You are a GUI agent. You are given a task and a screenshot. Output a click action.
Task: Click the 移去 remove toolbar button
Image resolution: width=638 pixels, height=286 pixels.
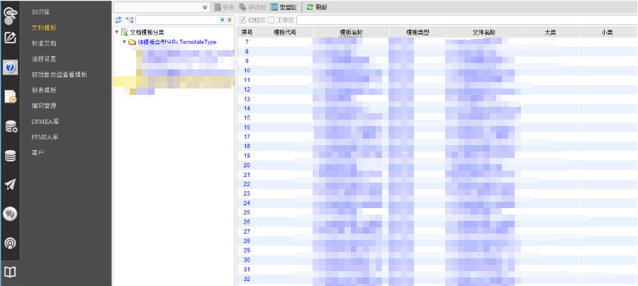(224, 7)
